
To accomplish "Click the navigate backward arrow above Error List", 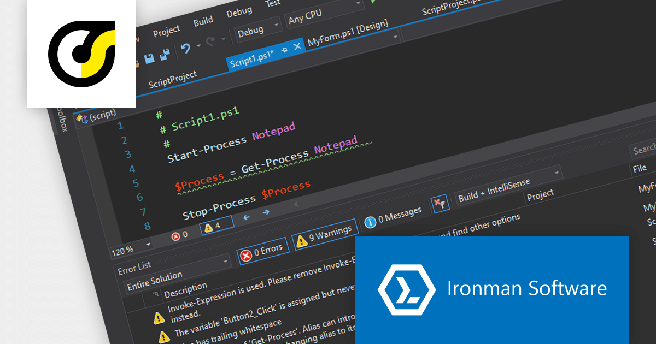I will [246, 217].
